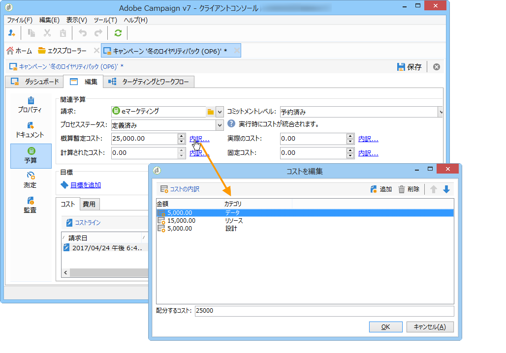Switch to the 編集 tab
The width and height of the screenshot is (506, 353).
[84, 82]
